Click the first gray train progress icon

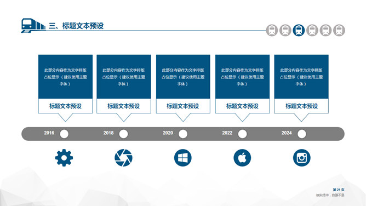272,30
